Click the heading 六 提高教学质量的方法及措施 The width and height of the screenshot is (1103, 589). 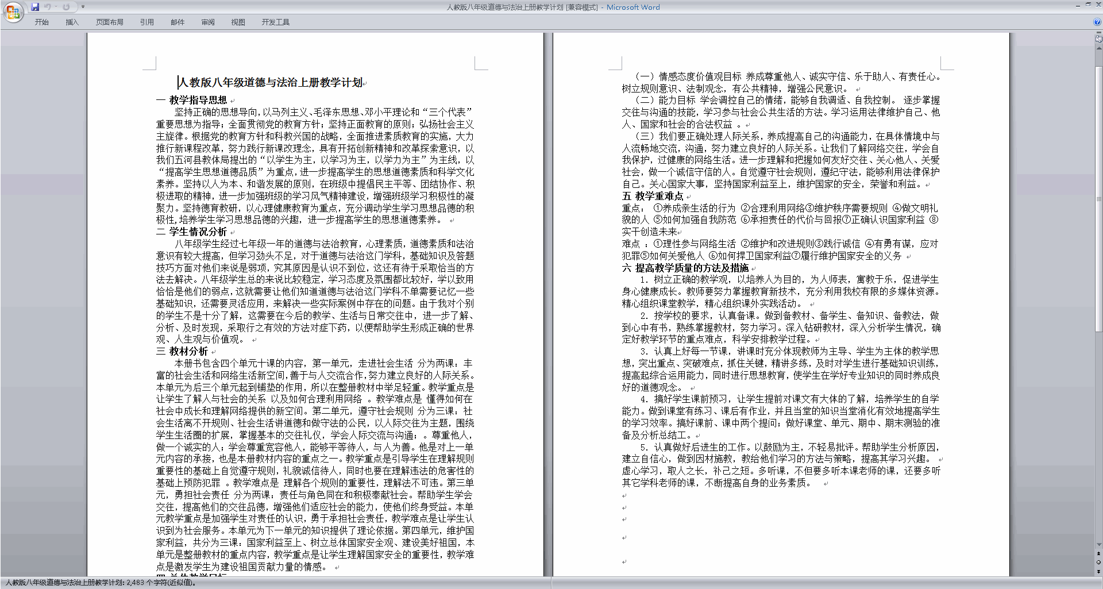click(685, 268)
